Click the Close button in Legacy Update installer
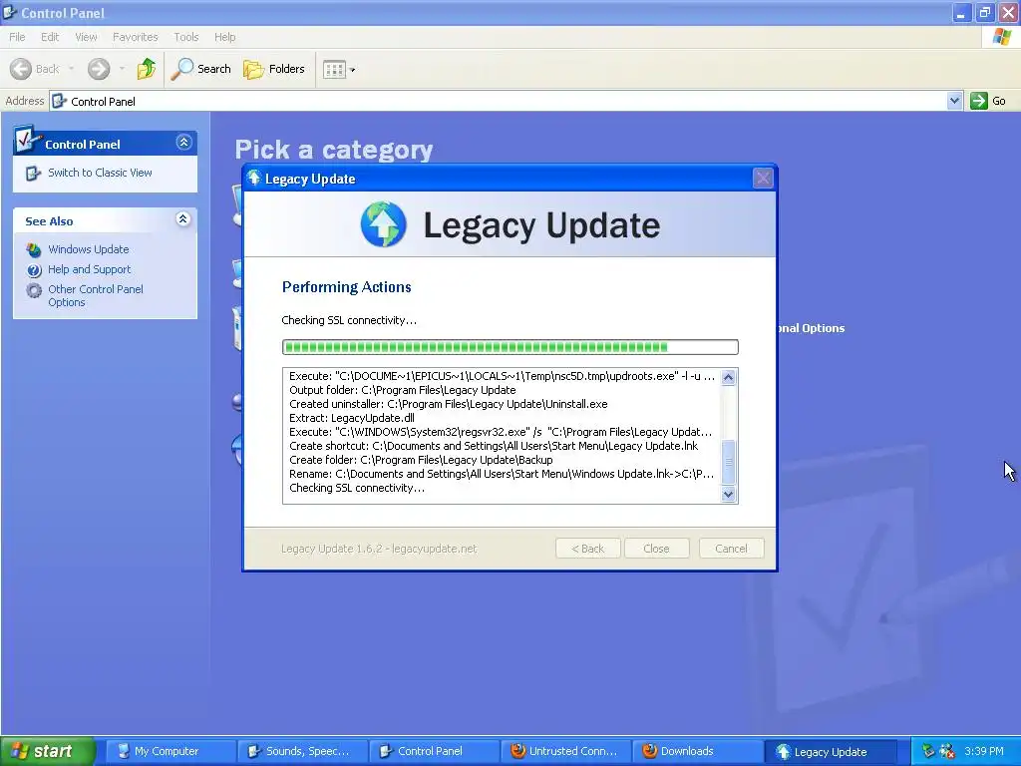The image size is (1021, 766). pyautogui.click(x=656, y=549)
